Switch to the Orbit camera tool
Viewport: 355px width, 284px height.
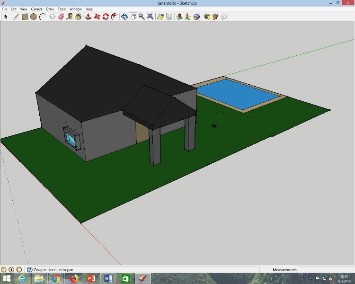coord(124,17)
